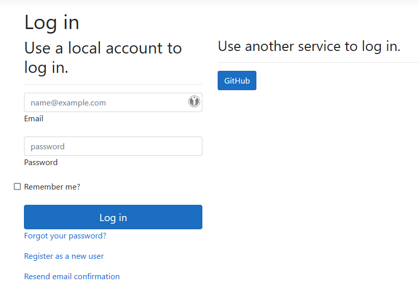
Task: Open the Resend email confirmation link
Action: coord(72,276)
